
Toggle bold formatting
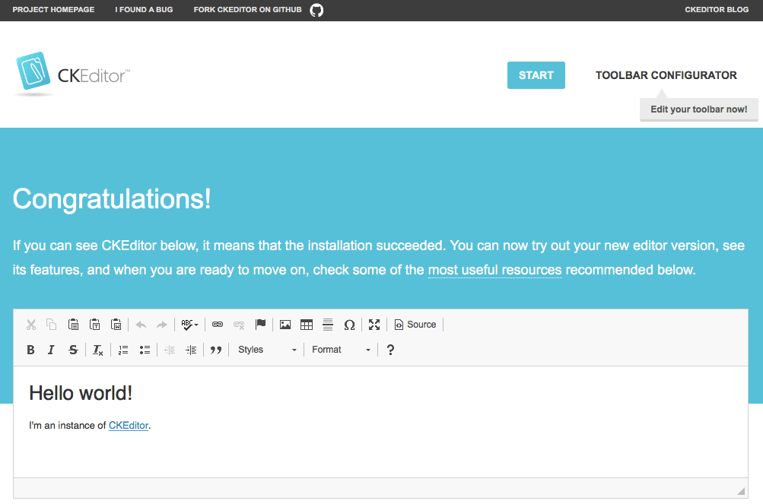pyautogui.click(x=30, y=349)
